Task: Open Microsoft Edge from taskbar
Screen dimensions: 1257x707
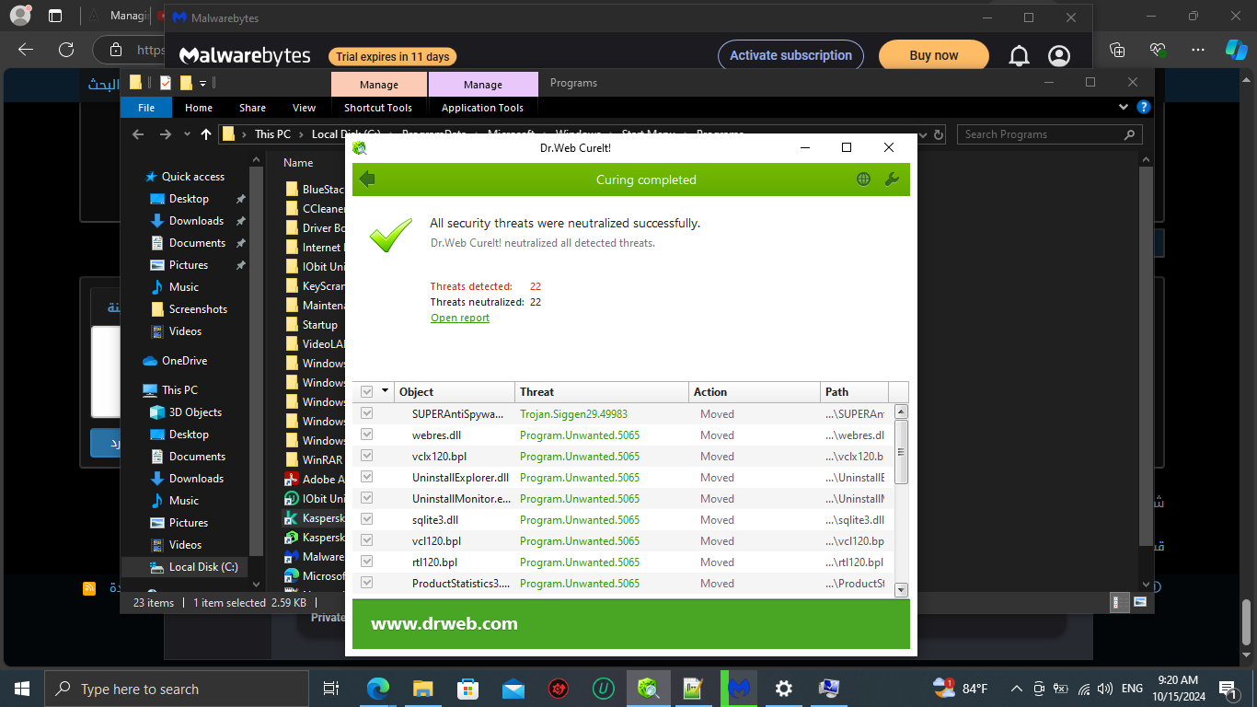Action: (x=378, y=688)
